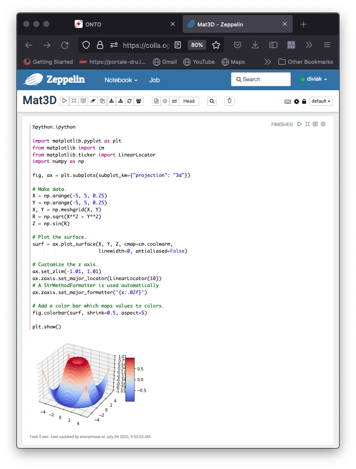
Task: Click the show/hide code icon in note toolbar
Action: 74,101
